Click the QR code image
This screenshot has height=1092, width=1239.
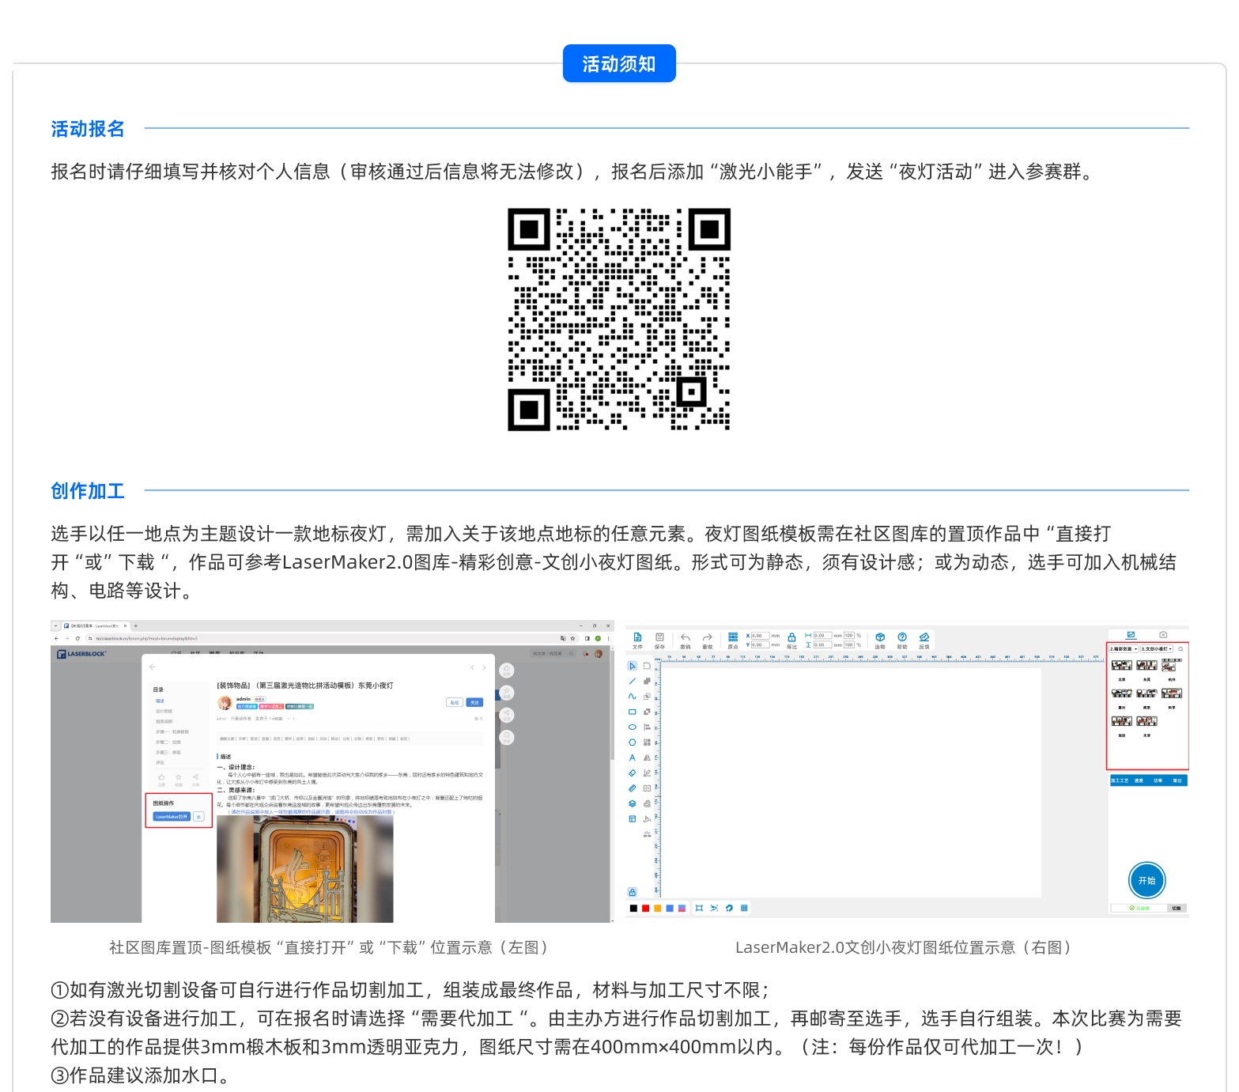coord(619,319)
